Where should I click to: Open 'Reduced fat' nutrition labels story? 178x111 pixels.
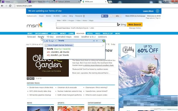click(x=90, y=69)
